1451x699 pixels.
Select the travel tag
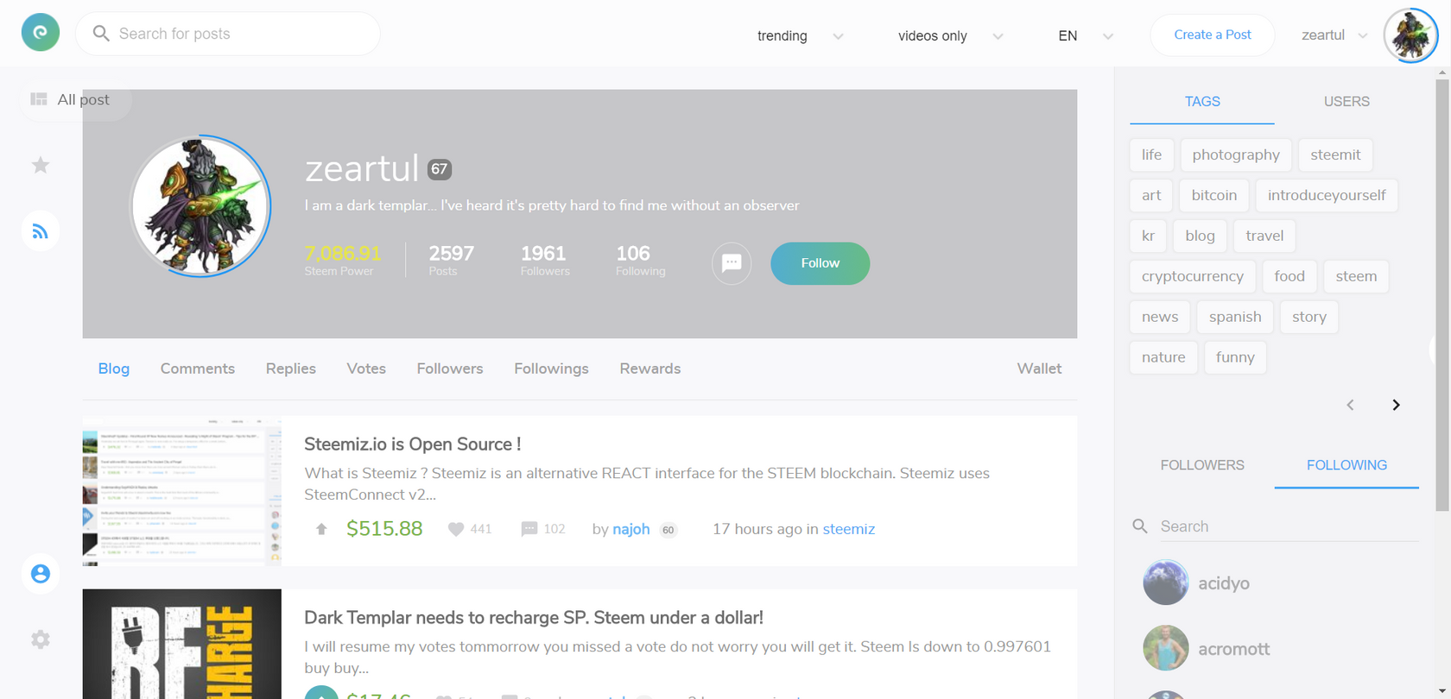click(x=1264, y=236)
